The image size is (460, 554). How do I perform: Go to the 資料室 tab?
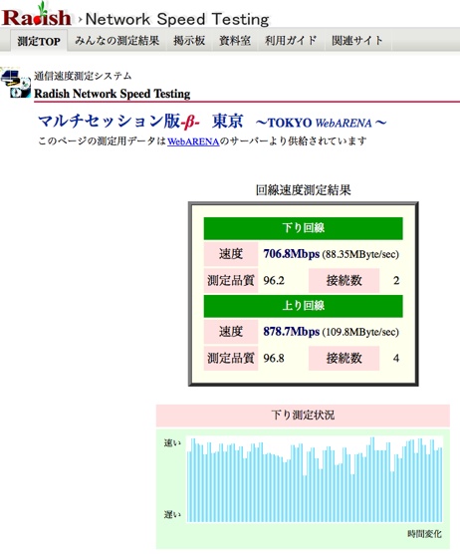point(235,41)
